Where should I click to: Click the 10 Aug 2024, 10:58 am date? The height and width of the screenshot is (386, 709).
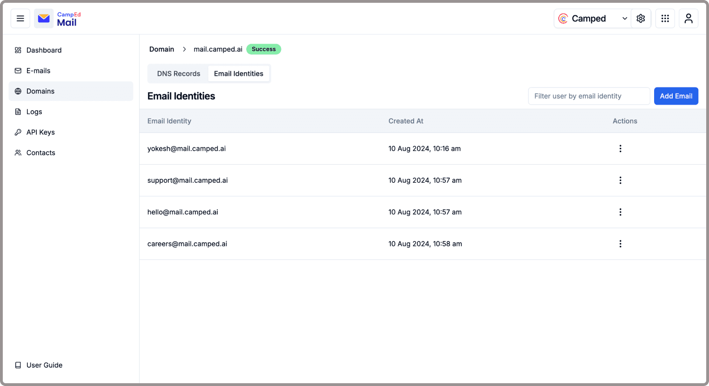425,244
